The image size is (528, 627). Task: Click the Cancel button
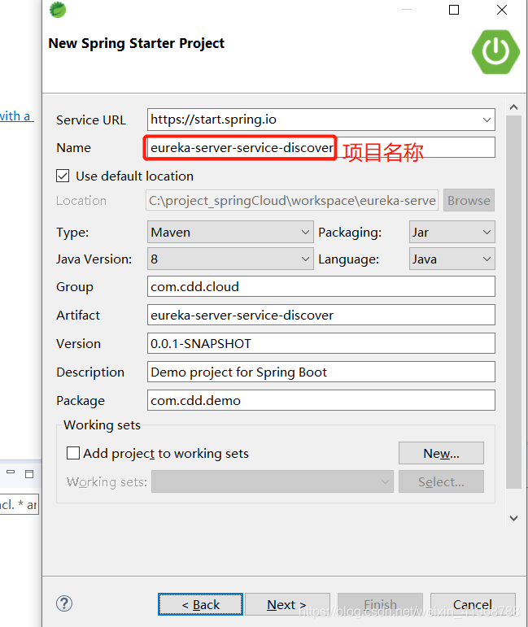[x=473, y=604]
